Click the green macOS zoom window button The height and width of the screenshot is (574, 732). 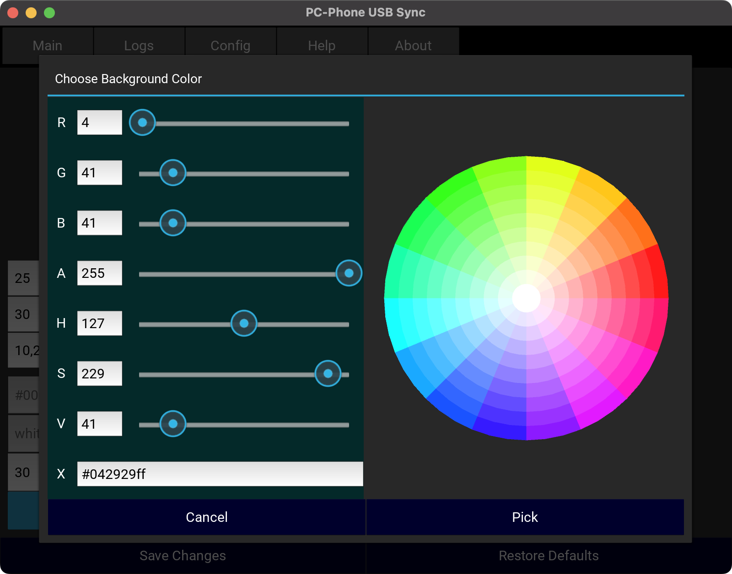[49, 13]
